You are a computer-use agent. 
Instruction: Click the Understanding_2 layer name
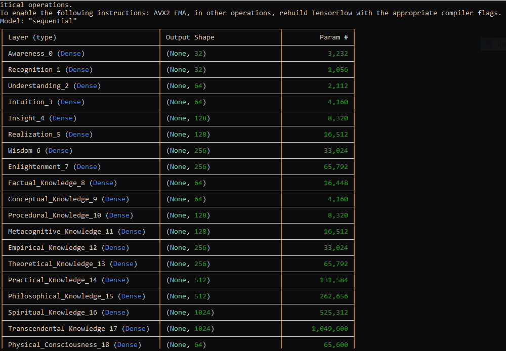click(x=38, y=86)
